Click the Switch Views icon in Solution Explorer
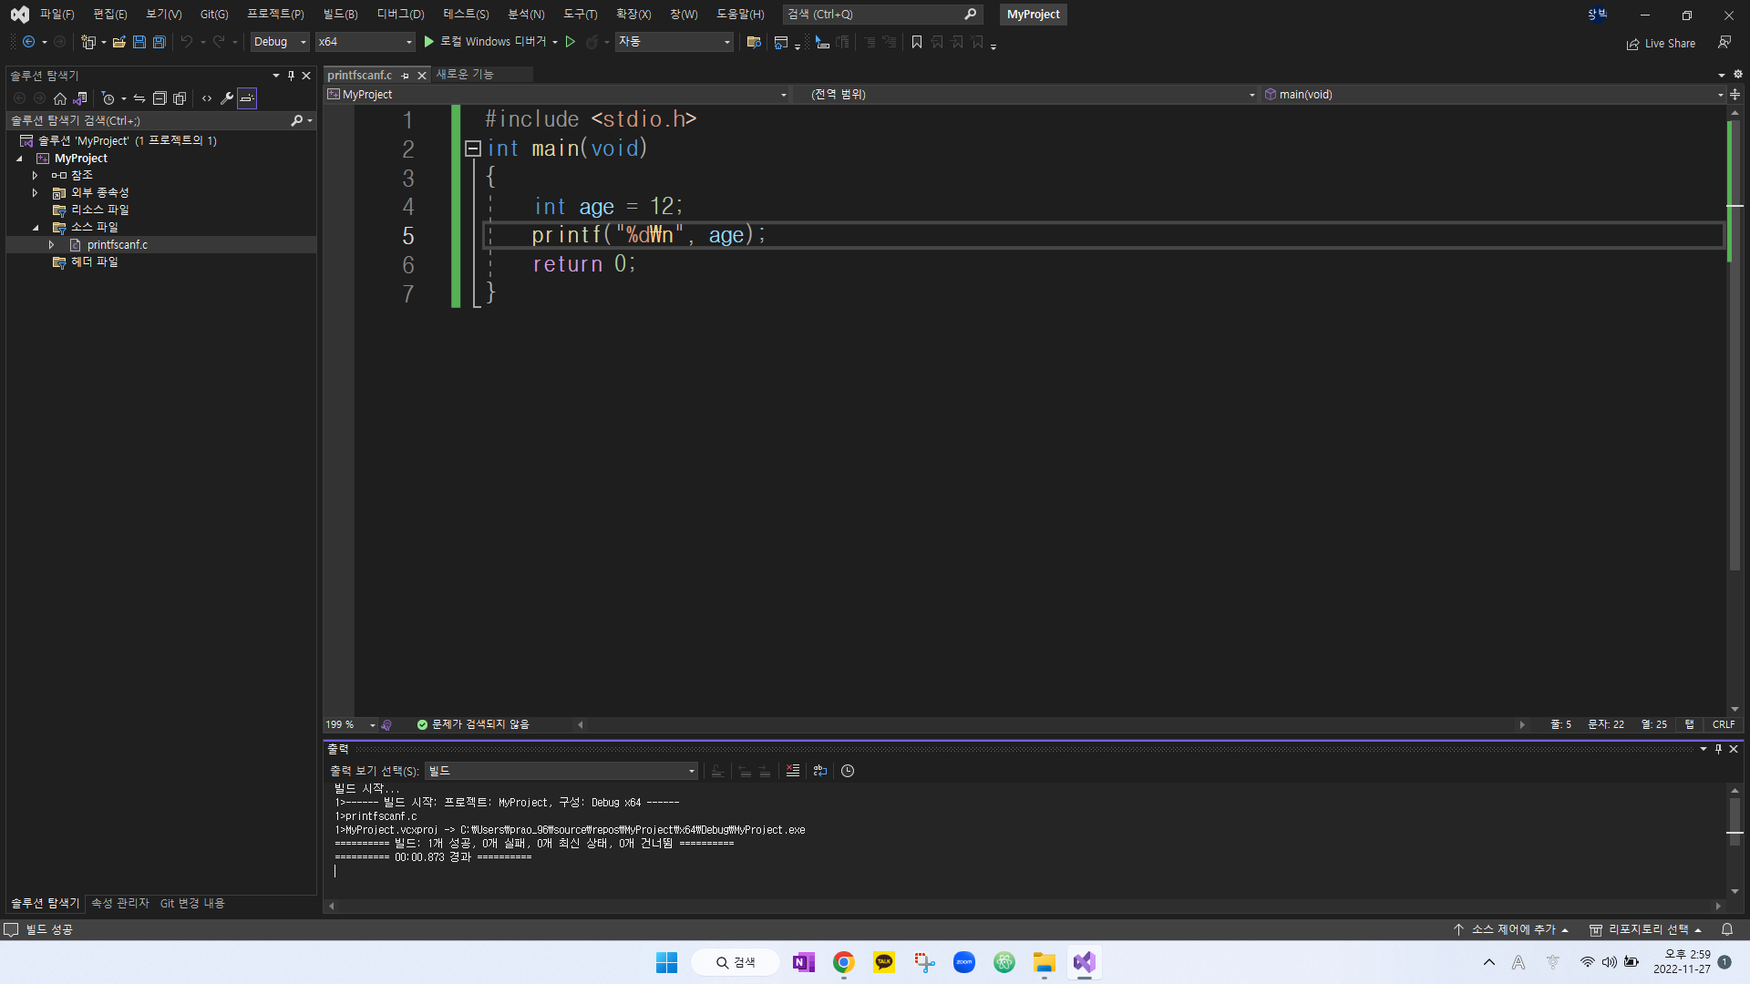 click(x=80, y=98)
